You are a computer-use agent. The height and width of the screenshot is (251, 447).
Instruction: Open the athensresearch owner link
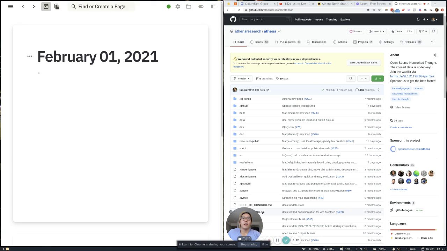(248, 31)
